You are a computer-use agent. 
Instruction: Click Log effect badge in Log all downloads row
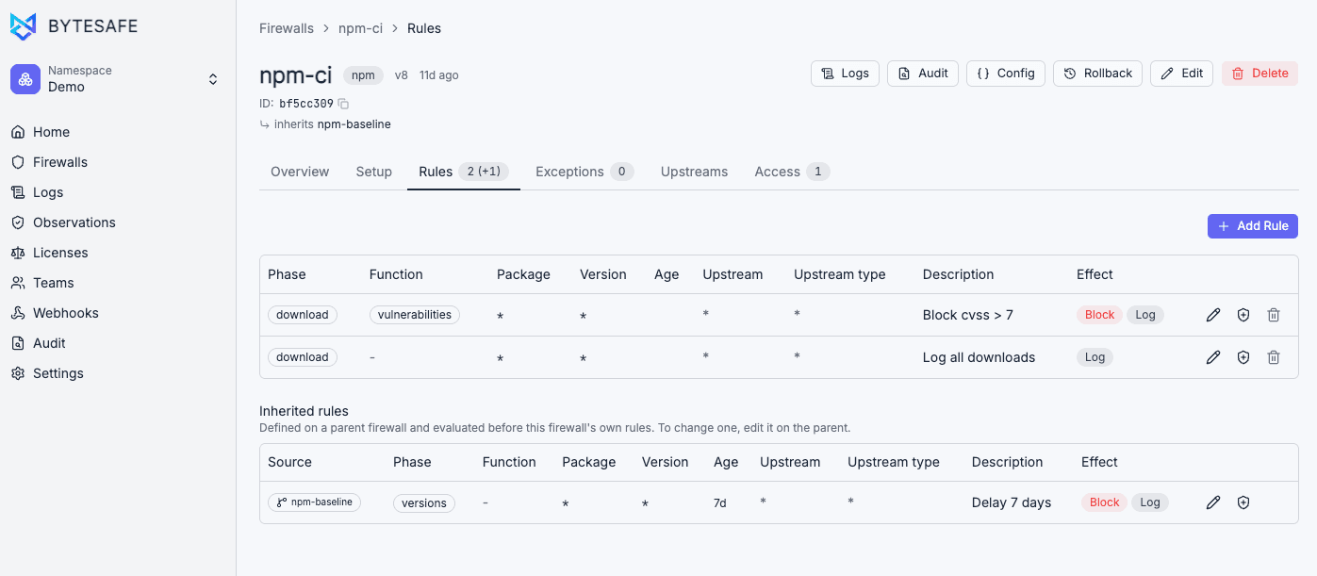[1095, 357]
